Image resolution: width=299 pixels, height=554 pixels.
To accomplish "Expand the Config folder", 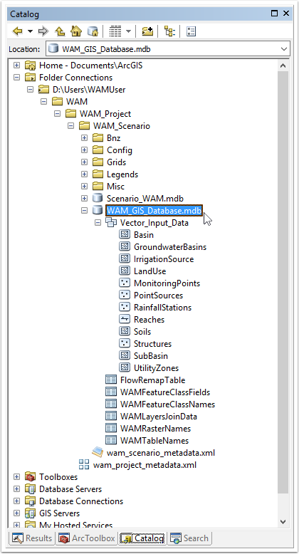I will pos(84,150).
